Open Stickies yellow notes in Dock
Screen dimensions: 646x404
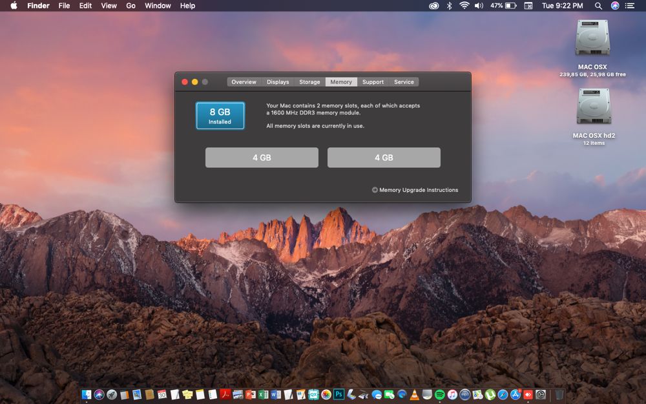pos(187,394)
